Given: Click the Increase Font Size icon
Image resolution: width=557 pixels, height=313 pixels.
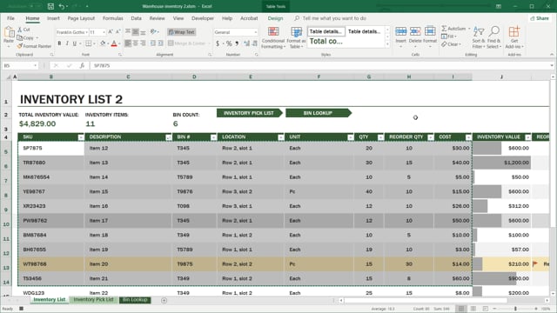Looking at the screenshot, I should 111,32.
